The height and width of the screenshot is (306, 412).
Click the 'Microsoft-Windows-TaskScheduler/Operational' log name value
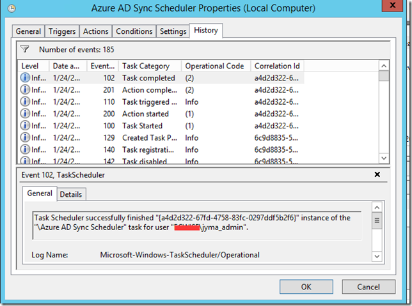pos(180,255)
